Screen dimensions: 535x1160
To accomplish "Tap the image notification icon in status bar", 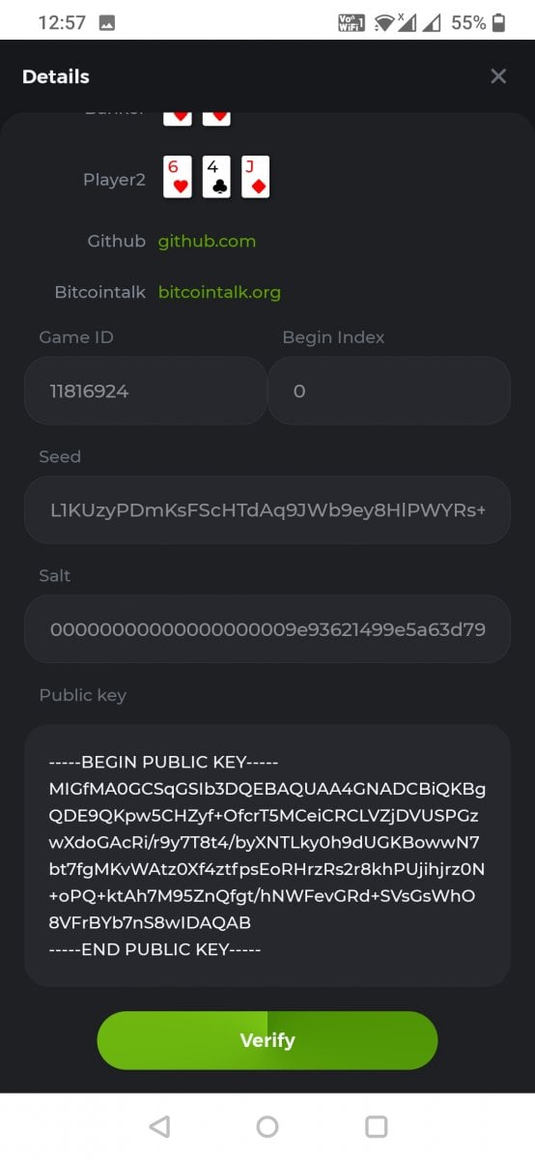I will point(107,22).
